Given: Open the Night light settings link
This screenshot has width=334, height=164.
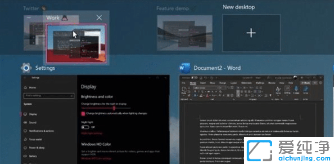Looking at the screenshot, I should (92, 133).
